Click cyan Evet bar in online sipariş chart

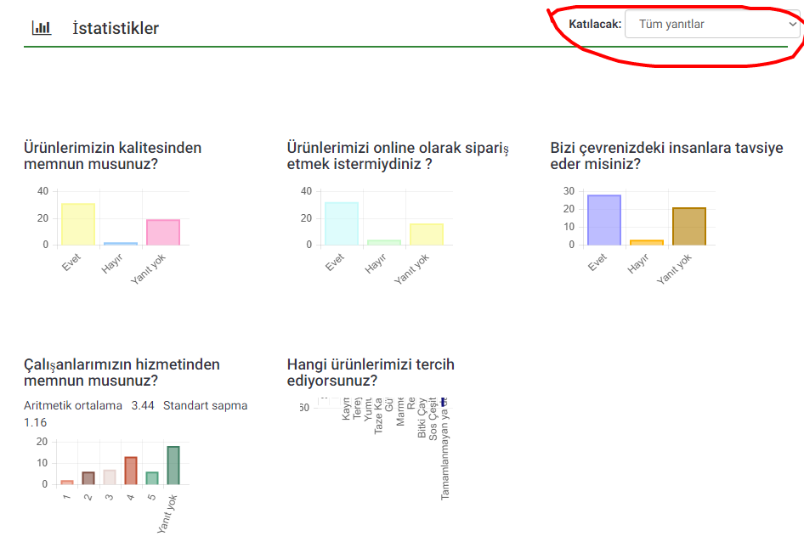tap(341, 223)
